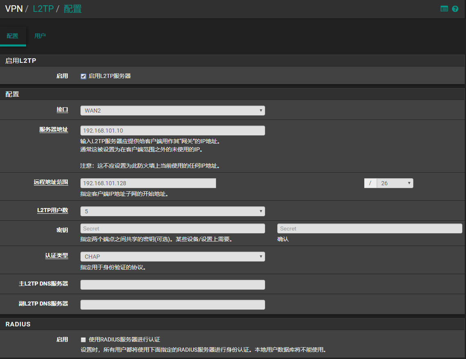Click the 服务器地址 input field
The image size is (466, 359).
pos(172,131)
